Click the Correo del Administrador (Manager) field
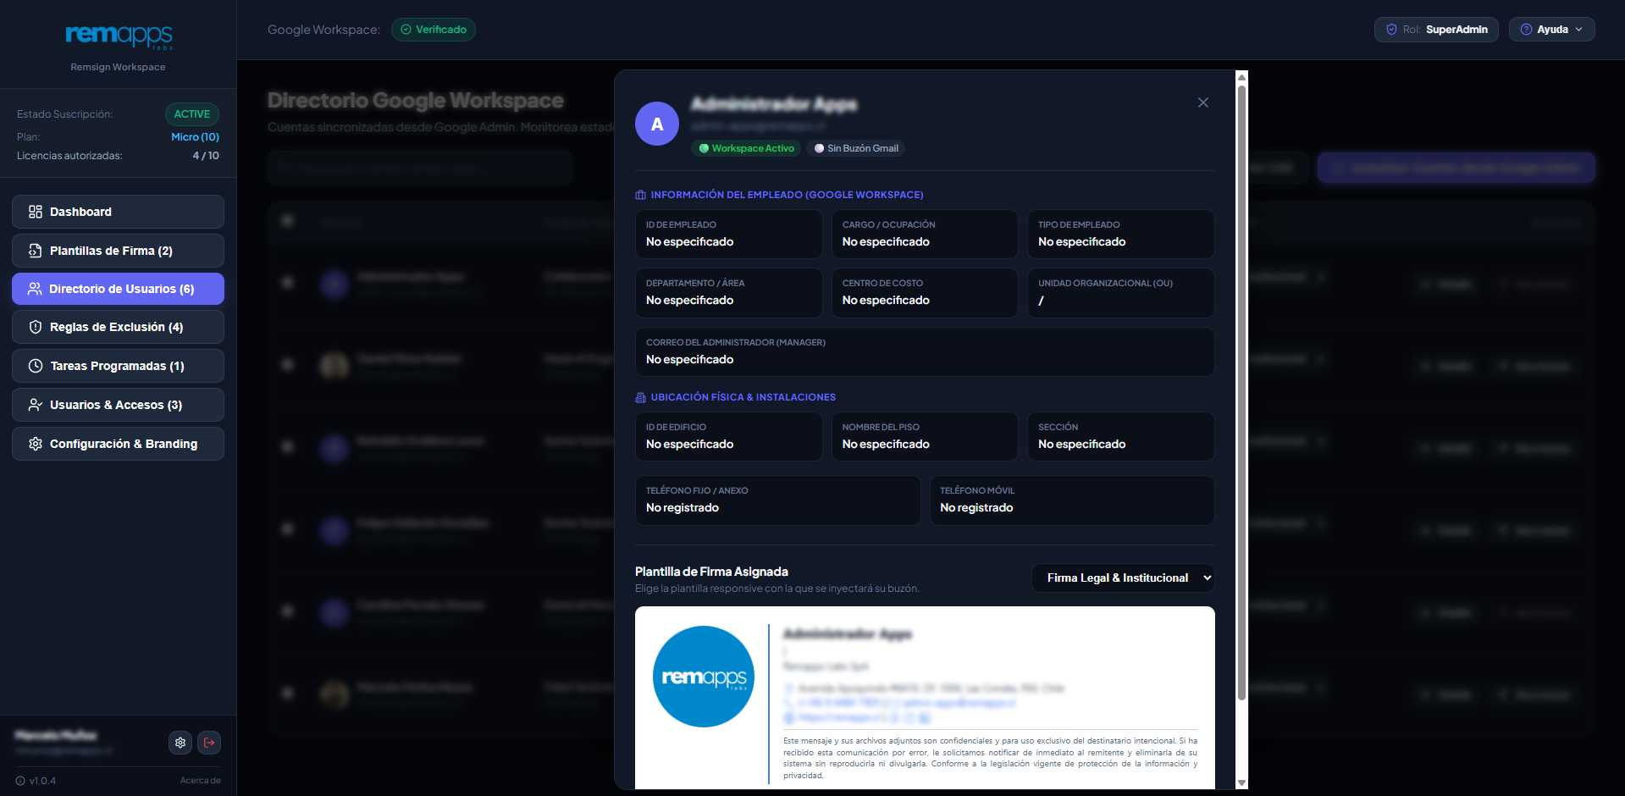Viewport: 1625px width, 796px height. click(x=925, y=351)
